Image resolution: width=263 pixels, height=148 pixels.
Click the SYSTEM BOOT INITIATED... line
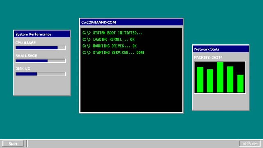click(x=112, y=33)
